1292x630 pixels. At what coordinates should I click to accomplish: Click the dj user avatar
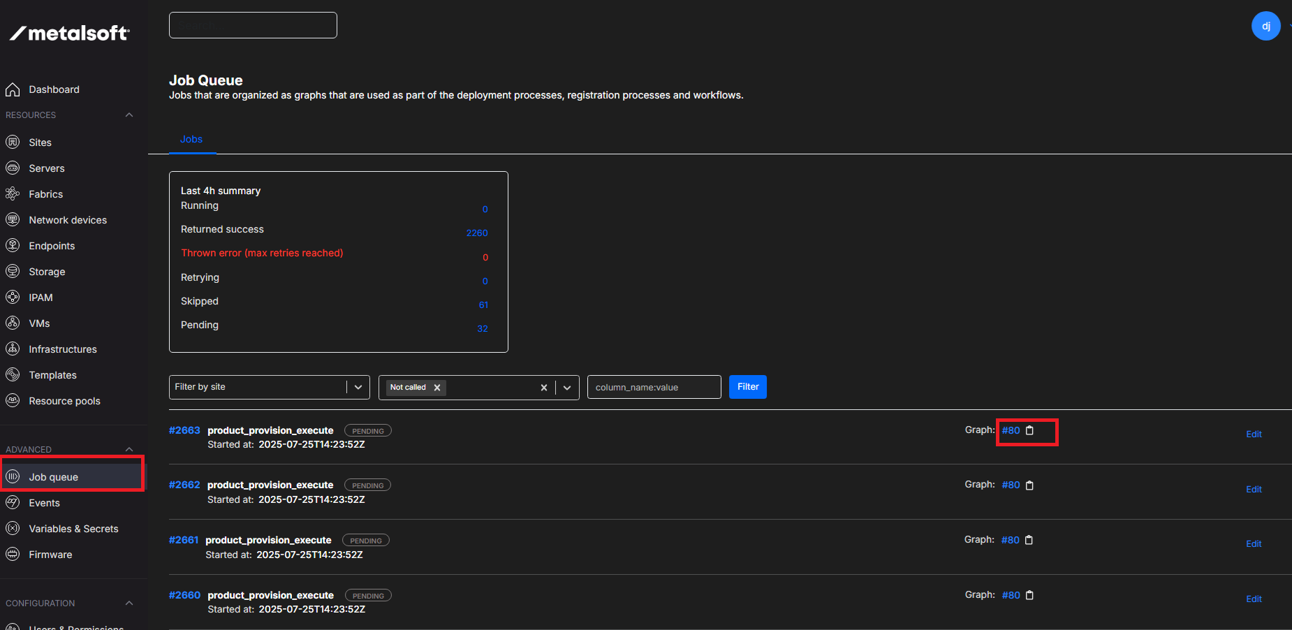pos(1265,27)
